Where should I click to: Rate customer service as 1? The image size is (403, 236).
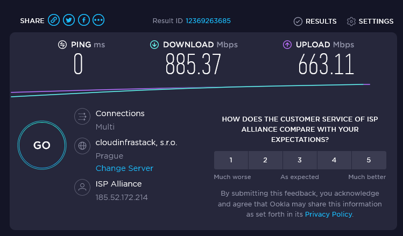pyautogui.click(x=231, y=160)
